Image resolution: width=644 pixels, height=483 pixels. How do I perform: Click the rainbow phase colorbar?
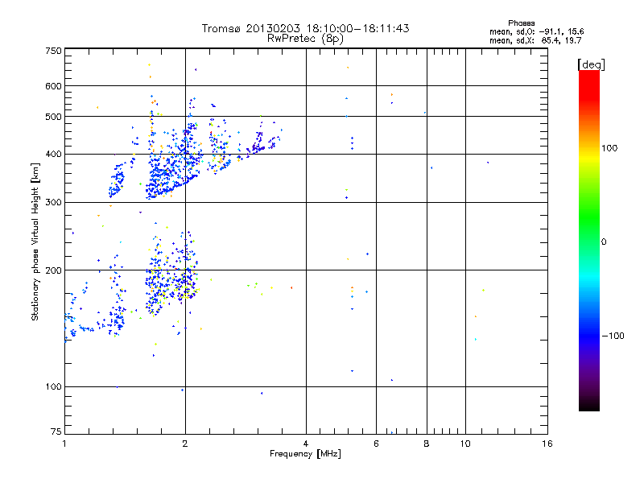(589, 241)
